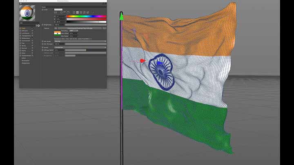Click the S value stepper arrows
Viewport: 294px width, 165px height.
(65, 19)
